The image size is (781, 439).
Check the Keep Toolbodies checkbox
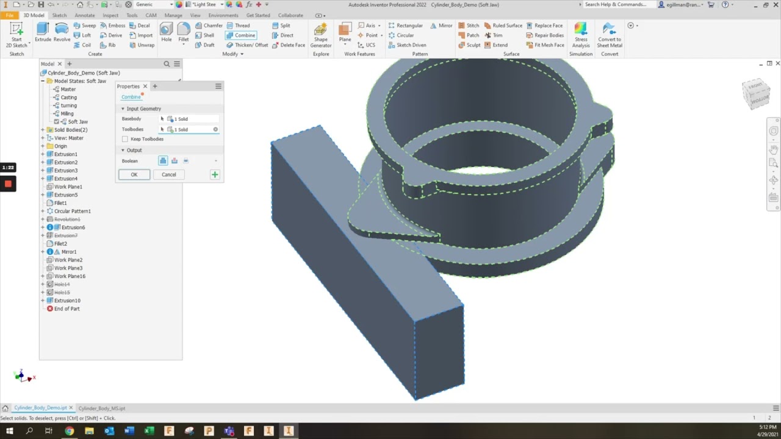click(x=124, y=139)
